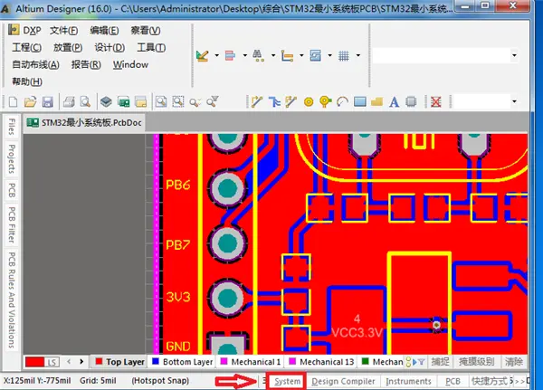Click the yellow workspace panel icon
The width and height of the screenshot is (543, 390).
click(140, 102)
